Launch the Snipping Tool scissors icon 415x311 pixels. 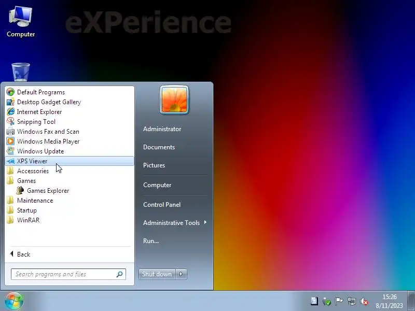click(10, 121)
